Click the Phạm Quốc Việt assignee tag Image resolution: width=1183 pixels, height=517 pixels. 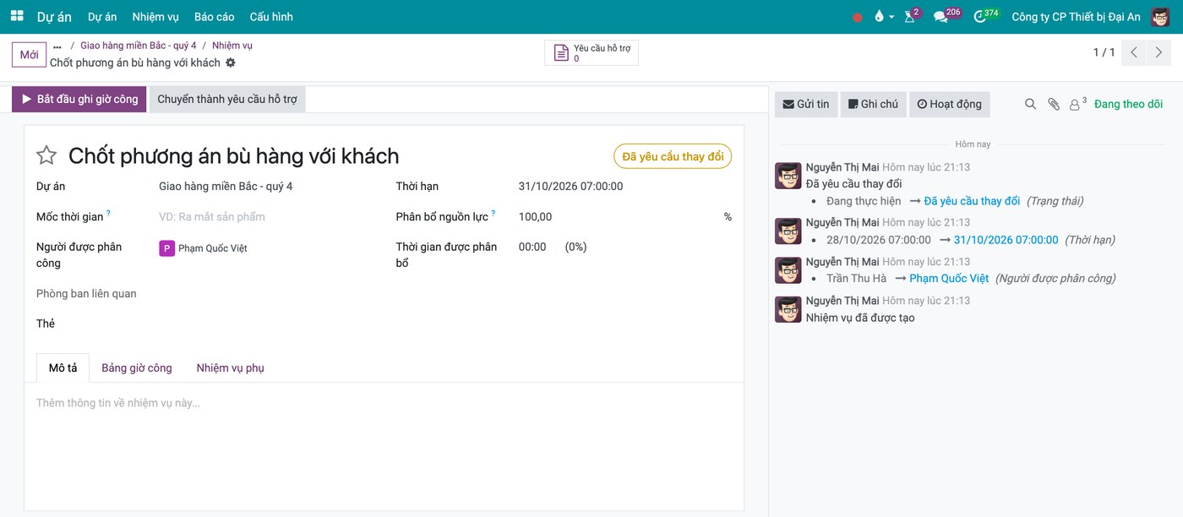point(204,248)
